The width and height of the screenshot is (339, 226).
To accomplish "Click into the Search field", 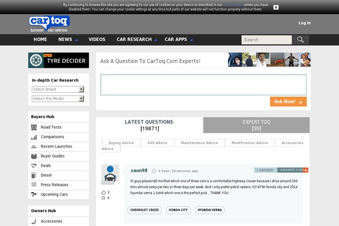I will pyautogui.click(x=267, y=40).
